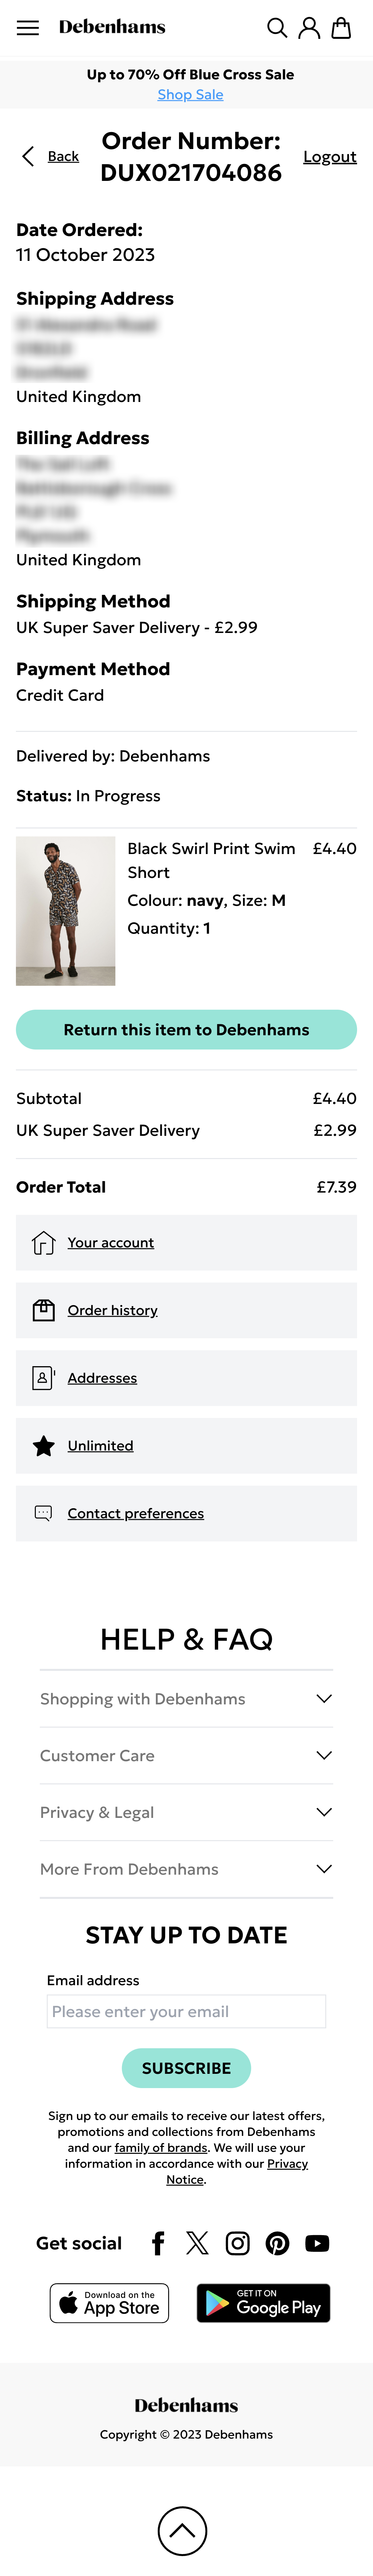This screenshot has width=373, height=2576.
Task: Expand the Customer Care section
Action: pos(186,1755)
